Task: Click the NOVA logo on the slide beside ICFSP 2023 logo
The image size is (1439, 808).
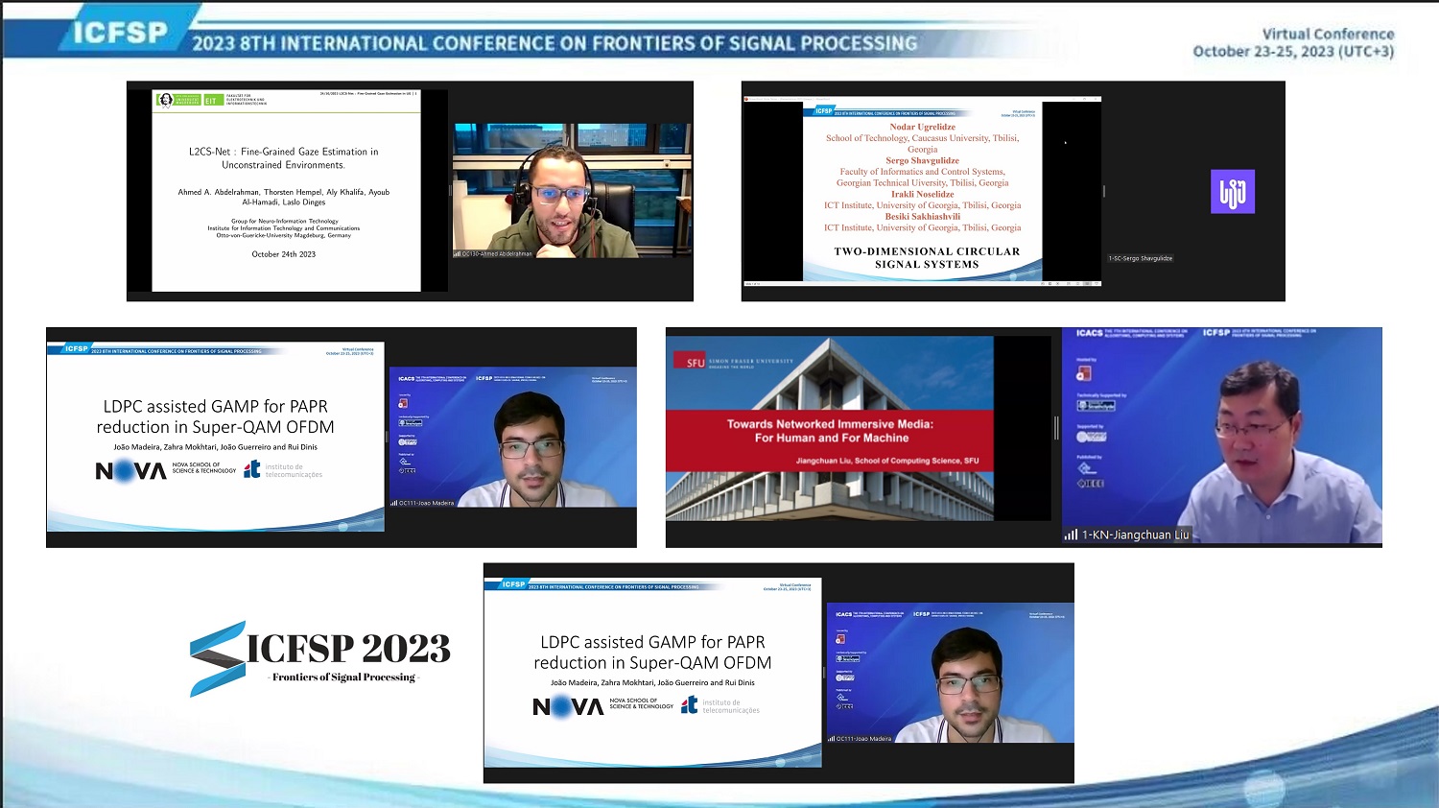Action: pos(568,706)
